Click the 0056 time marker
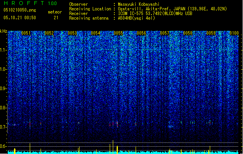 (x=141, y=33)
